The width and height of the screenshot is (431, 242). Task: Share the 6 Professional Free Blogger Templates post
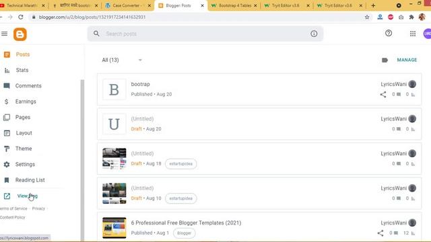380,233
